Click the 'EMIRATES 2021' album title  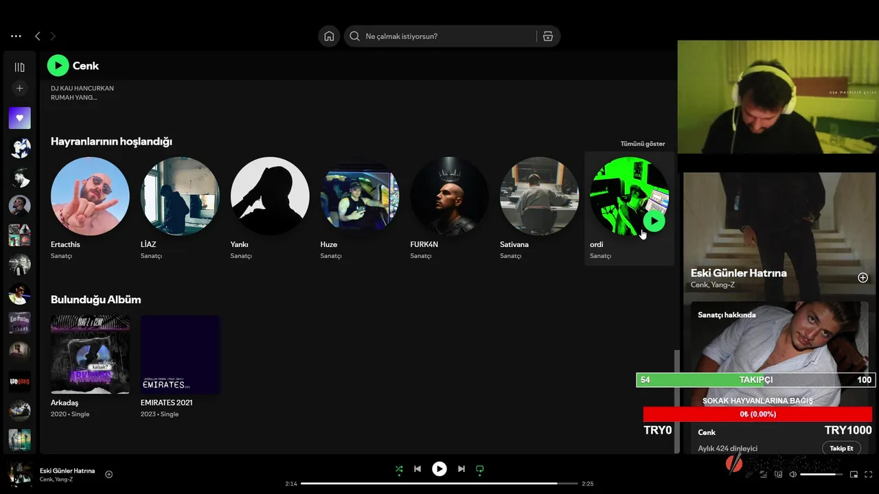pos(166,403)
